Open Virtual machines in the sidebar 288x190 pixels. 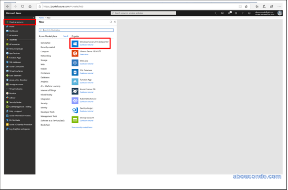pyautogui.click(x=17, y=71)
